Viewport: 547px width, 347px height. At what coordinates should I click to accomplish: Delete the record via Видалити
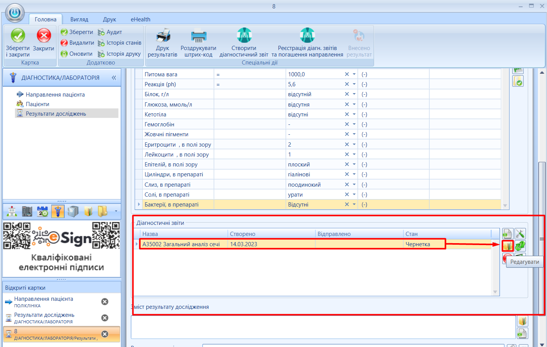click(77, 43)
